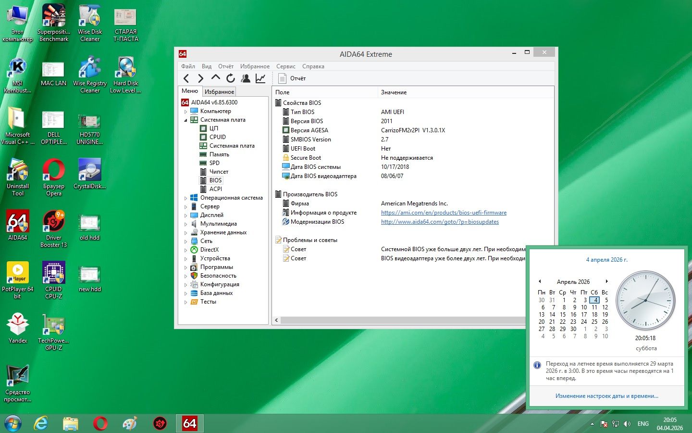Viewport: 692px width, 433px height.
Task: Open Internet Explorer from the taskbar
Action: (41, 423)
